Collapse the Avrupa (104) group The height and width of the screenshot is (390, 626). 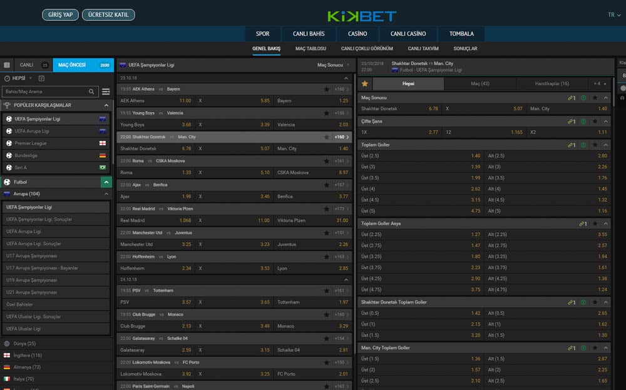point(106,194)
